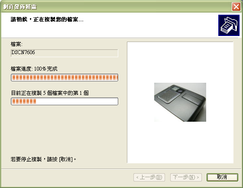Image resolution: width=243 pixels, height=188 pixels.
Task: Click the 檔案: label above file name
Action: pyautogui.click(x=16, y=44)
